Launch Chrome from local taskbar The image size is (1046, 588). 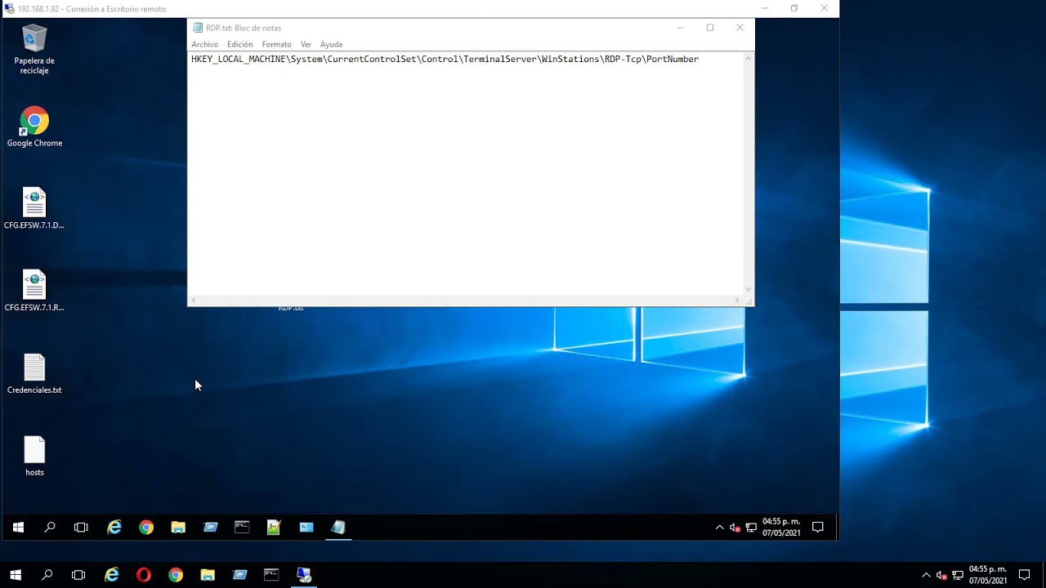click(x=176, y=575)
